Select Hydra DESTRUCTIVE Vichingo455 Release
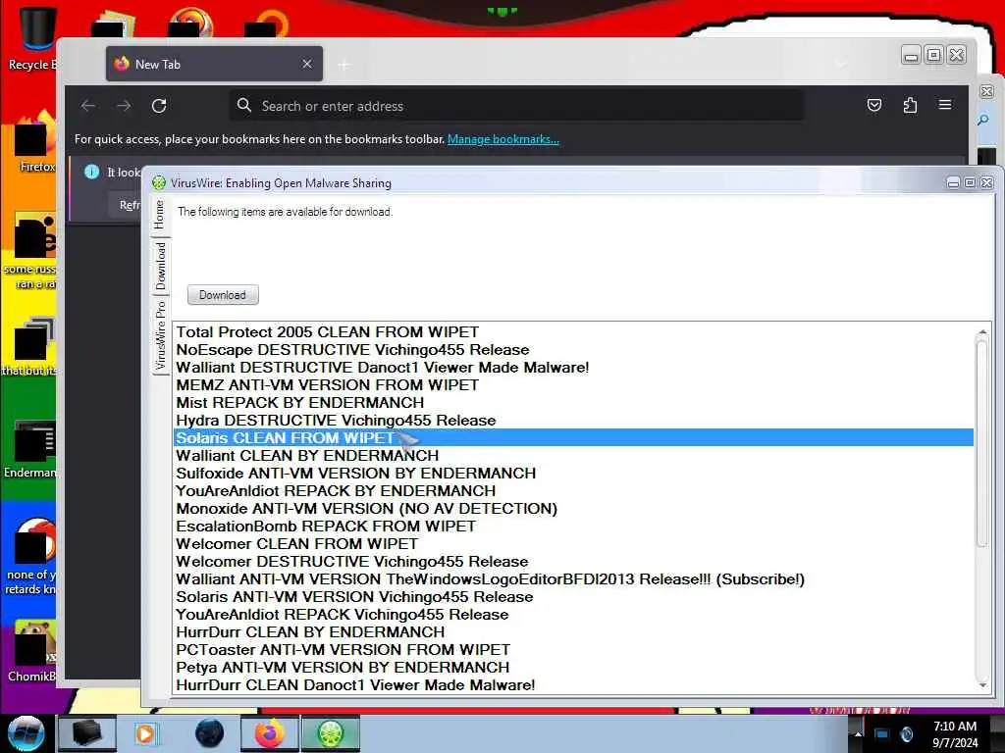 [573, 420]
